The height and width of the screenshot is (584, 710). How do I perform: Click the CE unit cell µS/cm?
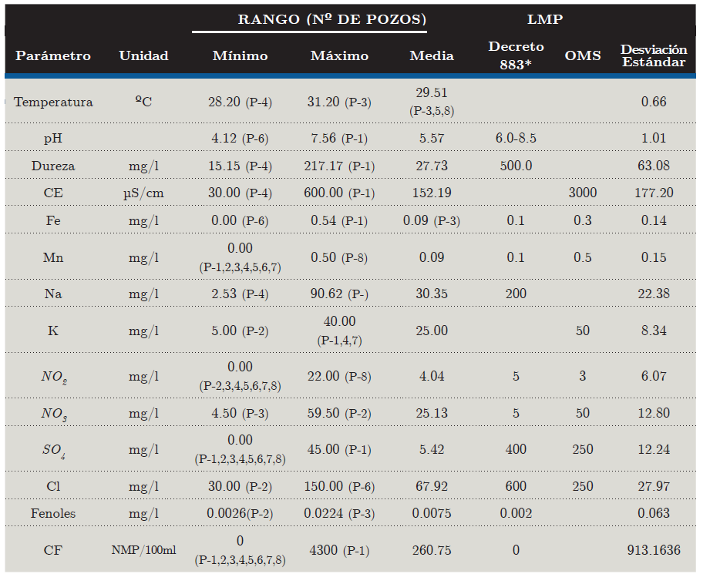(x=143, y=193)
